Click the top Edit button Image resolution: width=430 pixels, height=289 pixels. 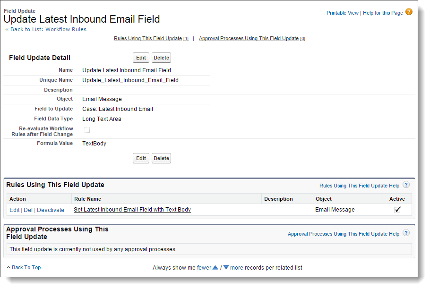pyautogui.click(x=141, y=58)
